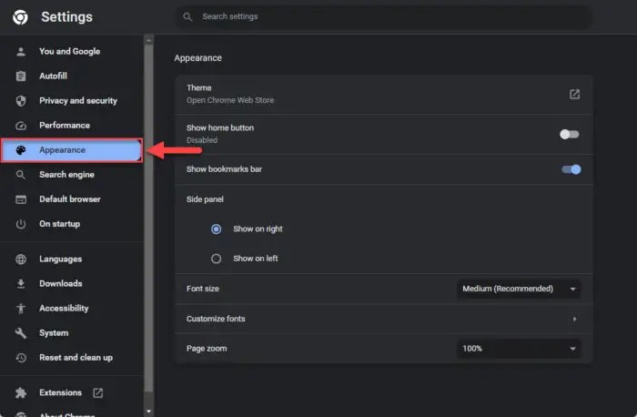The height and width of the screenshot is (417, 637).
Task: Click the Privacy and security shield icon
Action: click(21, 101)
